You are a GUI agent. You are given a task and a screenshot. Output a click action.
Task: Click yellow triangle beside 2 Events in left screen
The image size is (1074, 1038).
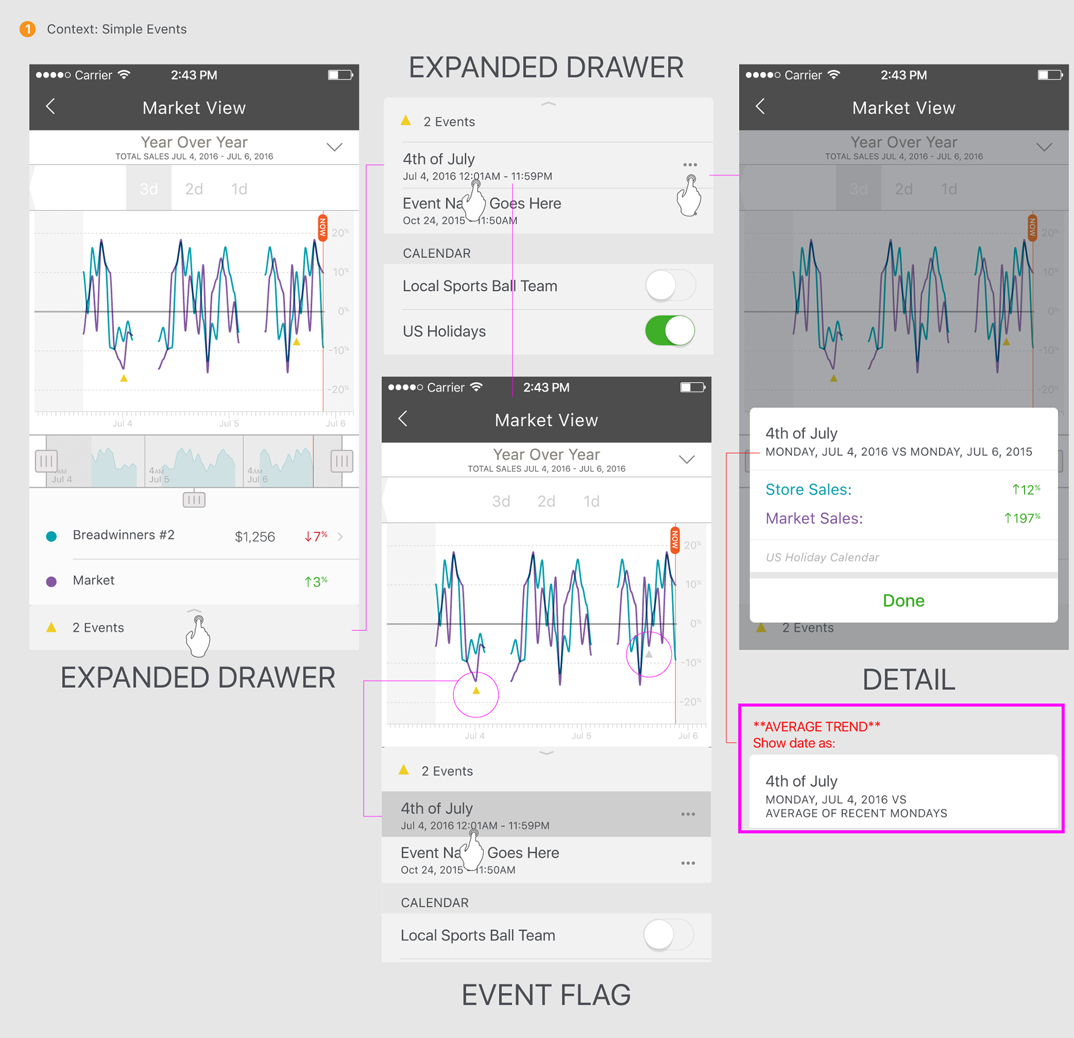tap(51, 627)
